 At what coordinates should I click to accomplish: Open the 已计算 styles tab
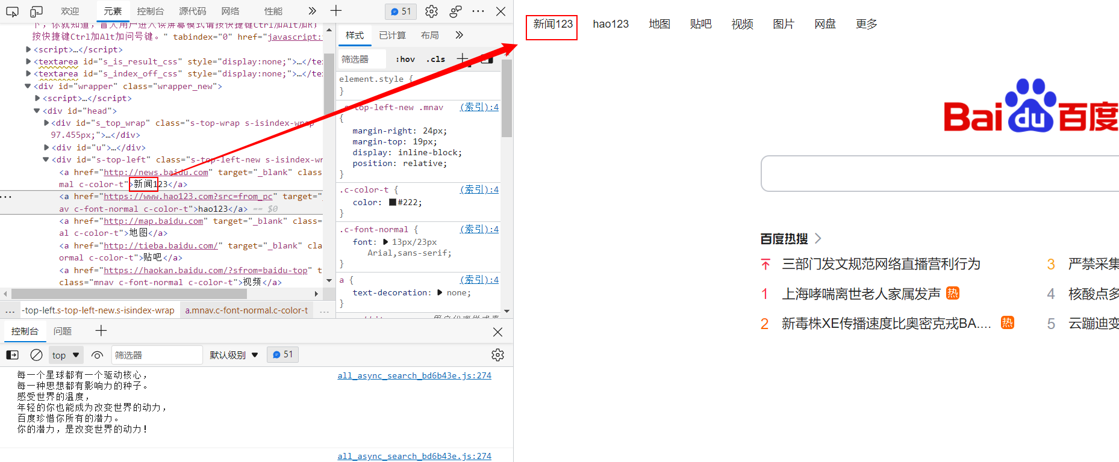tap(392, 35)
